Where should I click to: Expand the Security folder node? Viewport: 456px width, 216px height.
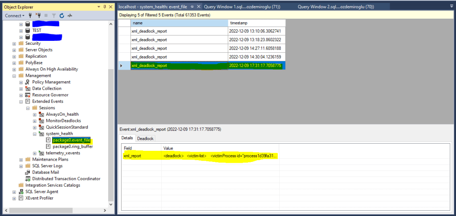point(14,43)
